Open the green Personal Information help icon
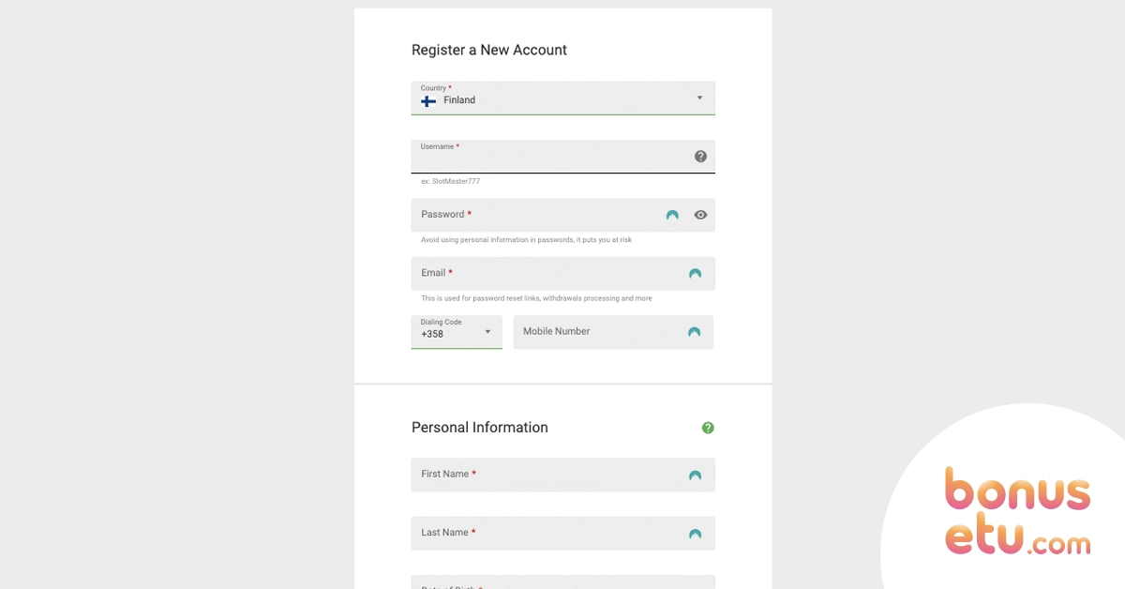 pyautogui.click(x=708, y=428)
